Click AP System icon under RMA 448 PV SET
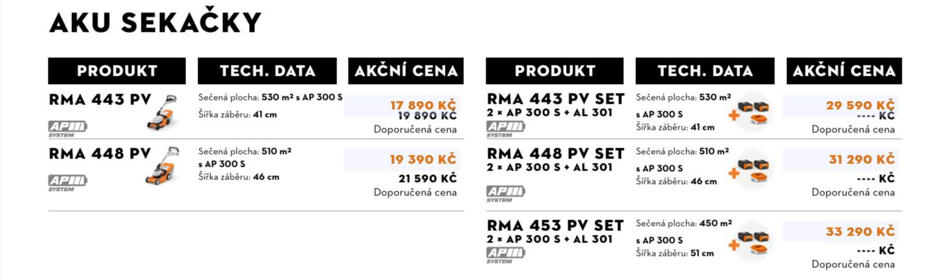 [x=505, y=193]
